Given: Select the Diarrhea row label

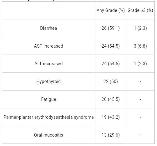Looking at the screenshot, I should pyautogui.click(x=48, y=28).
